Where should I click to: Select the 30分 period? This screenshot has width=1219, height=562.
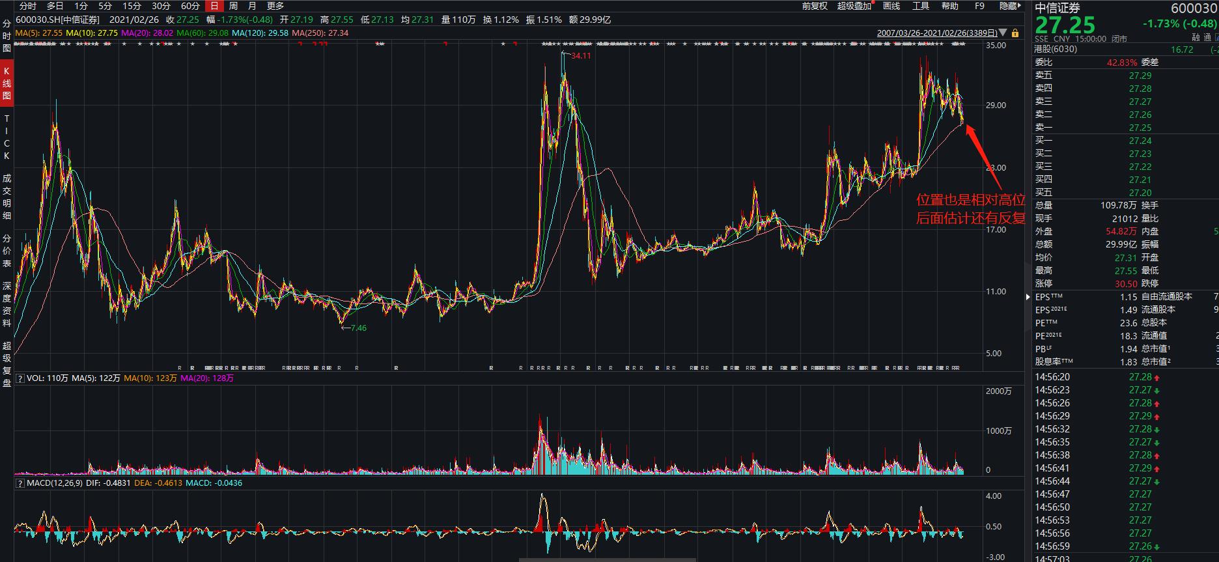click(x=161, y=6)
